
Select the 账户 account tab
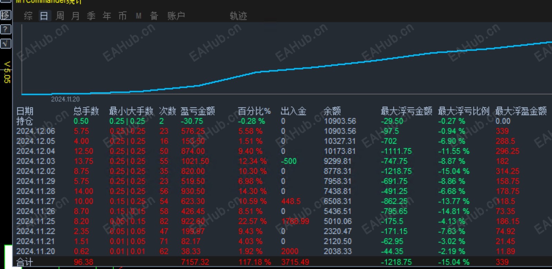(176, 16)
